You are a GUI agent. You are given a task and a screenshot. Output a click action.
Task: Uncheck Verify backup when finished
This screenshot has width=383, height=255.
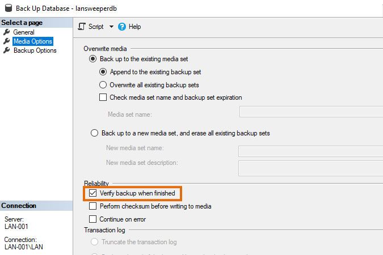coord(93,193)
